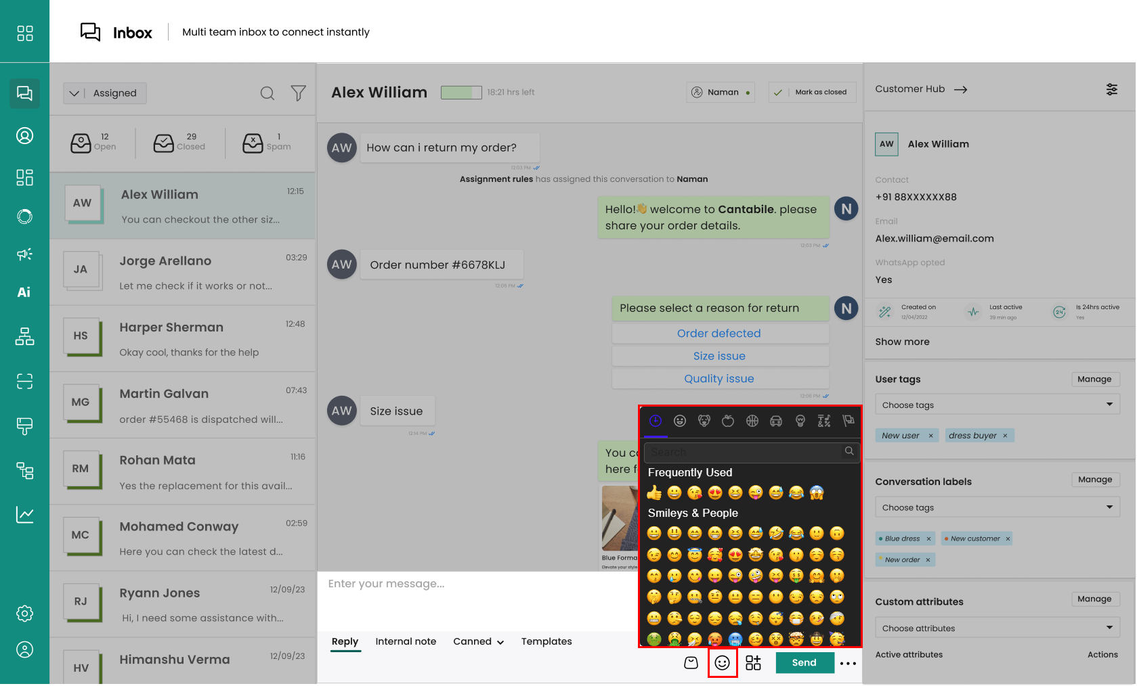Remove the Blue dress label
Screen dimensions: 1137x686
coord(928,539)
